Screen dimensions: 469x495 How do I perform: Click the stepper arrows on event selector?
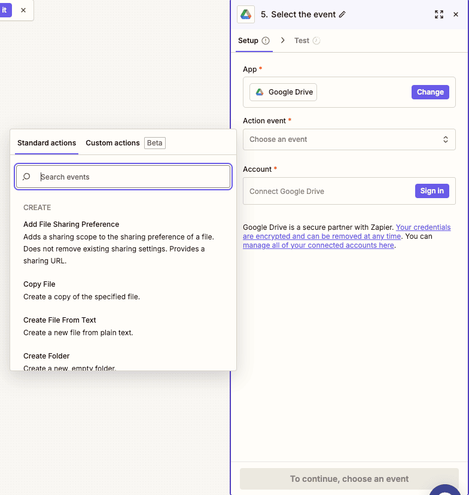[446, 139]
